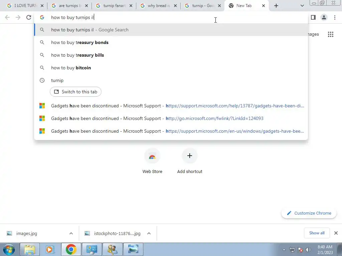Screen dimensions: 342x256
Task: Close the 'turnip - Goo' tab
Action: (x=219, y=6)
